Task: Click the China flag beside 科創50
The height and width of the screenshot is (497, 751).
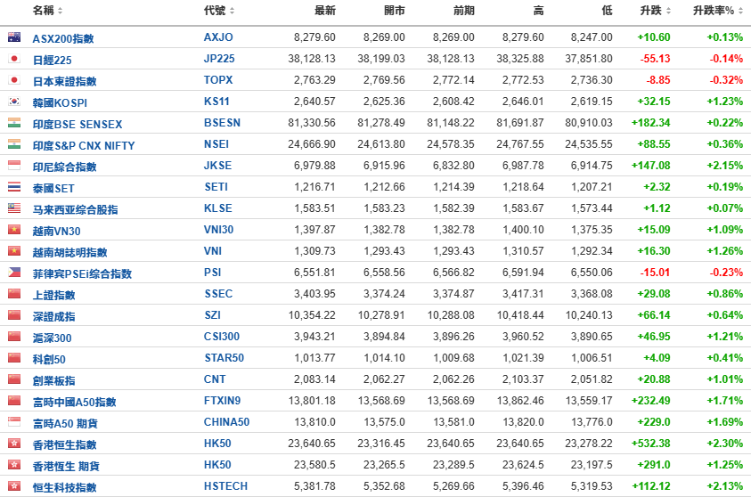Action: coord(14,358)
